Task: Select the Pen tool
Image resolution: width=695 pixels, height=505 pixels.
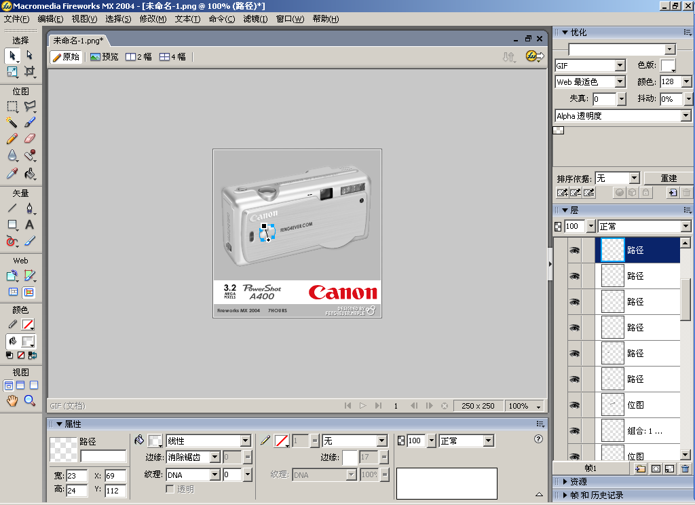Action: pos(29,208)
